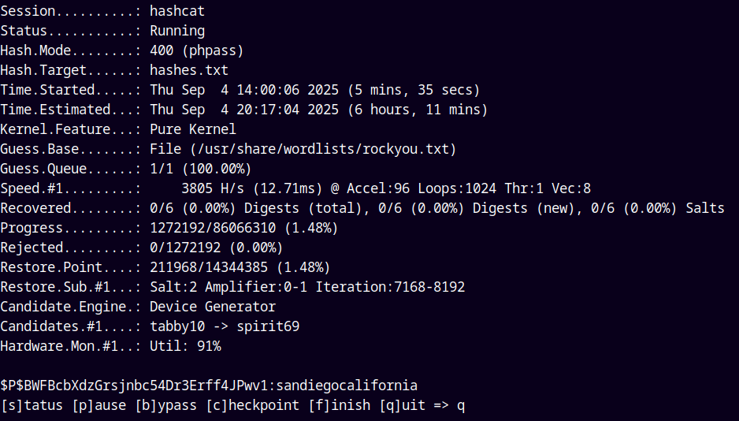Click the session name hashcat
The height and width of the screenshot is (421, 739).
click(x=177, y=11)
